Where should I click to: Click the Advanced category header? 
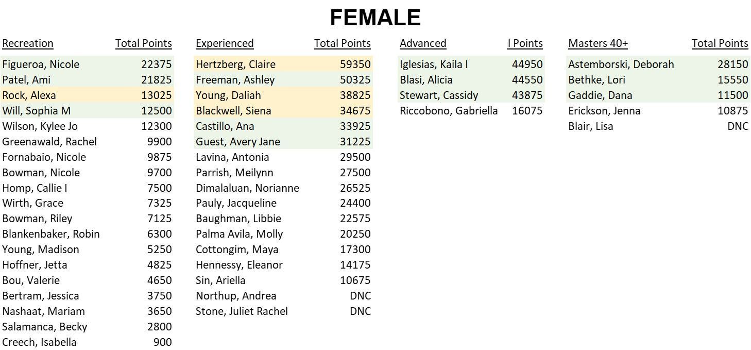click(423, 43)
